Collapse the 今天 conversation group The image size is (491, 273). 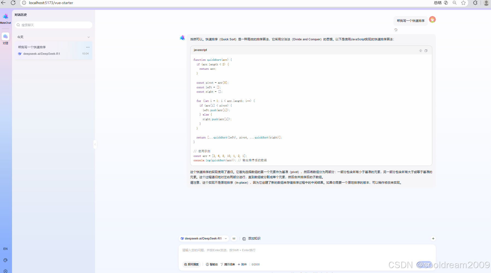point(89,37)
